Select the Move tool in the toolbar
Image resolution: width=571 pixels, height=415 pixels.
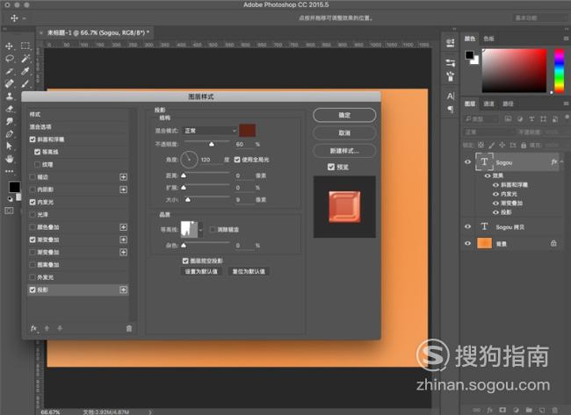[10, 46]
